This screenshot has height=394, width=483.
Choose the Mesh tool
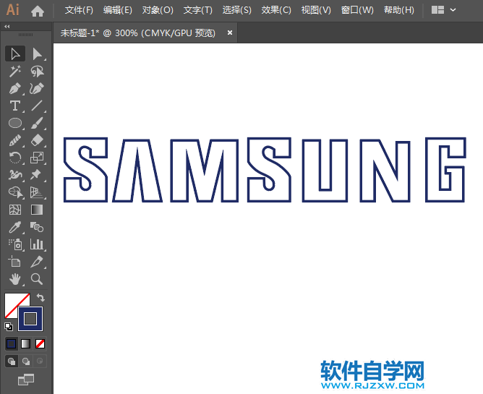[x=15, y=210]
